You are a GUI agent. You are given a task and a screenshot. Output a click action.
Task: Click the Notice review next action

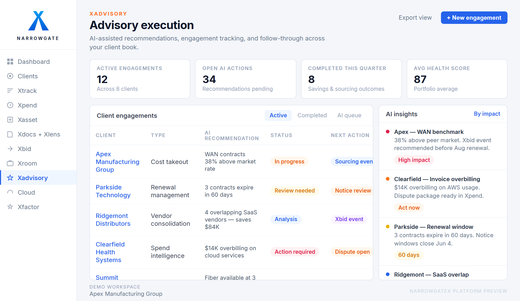point(352,191)
